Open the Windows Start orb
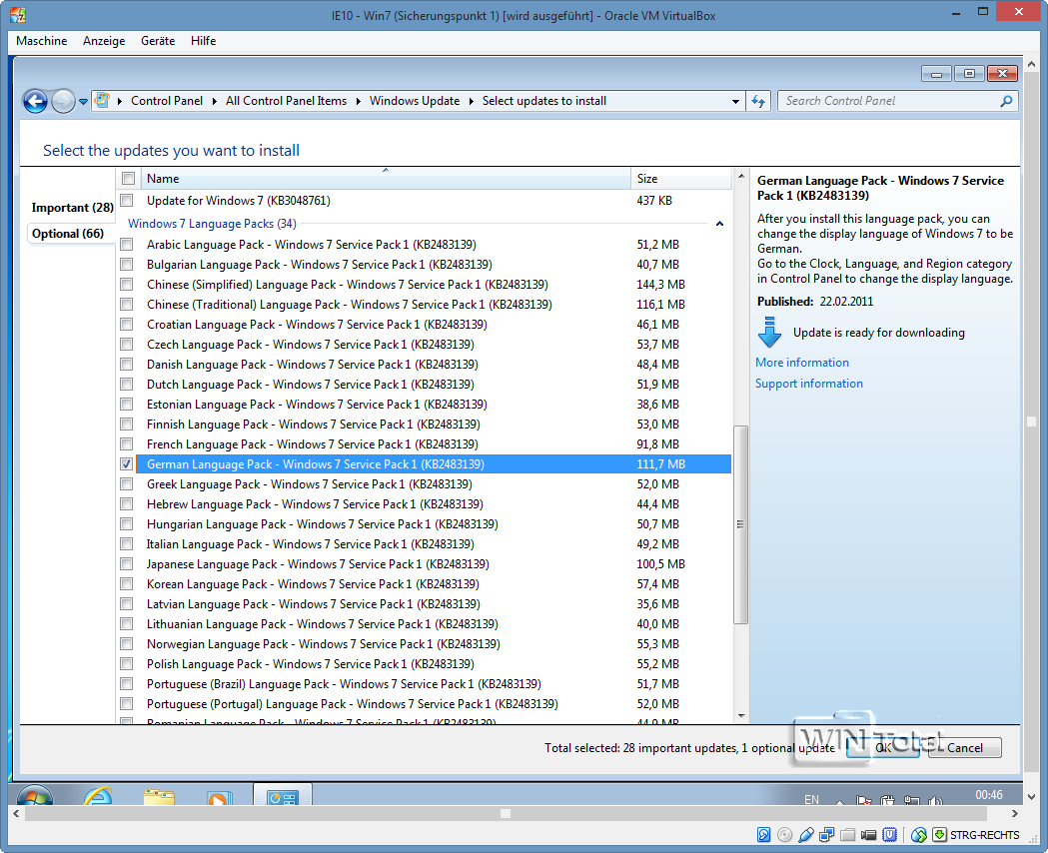Screen dimensions: 1048x853 click(35, 795)
